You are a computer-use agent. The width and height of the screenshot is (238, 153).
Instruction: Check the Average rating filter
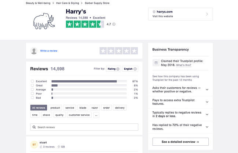tap(32, 89)
